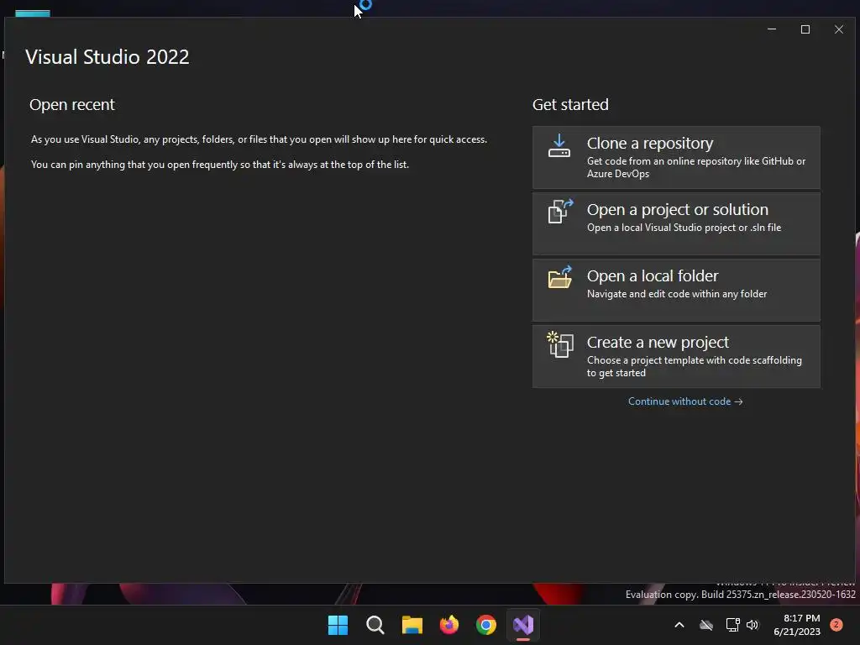
Task: Click Visual Studio taskbar icon
Action: click(523, 625)
